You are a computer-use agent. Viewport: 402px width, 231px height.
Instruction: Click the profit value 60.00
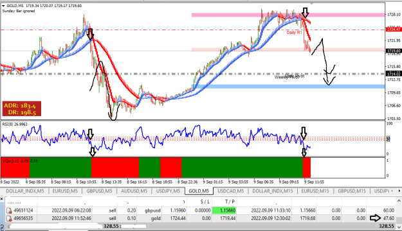[x=388, y=210]
